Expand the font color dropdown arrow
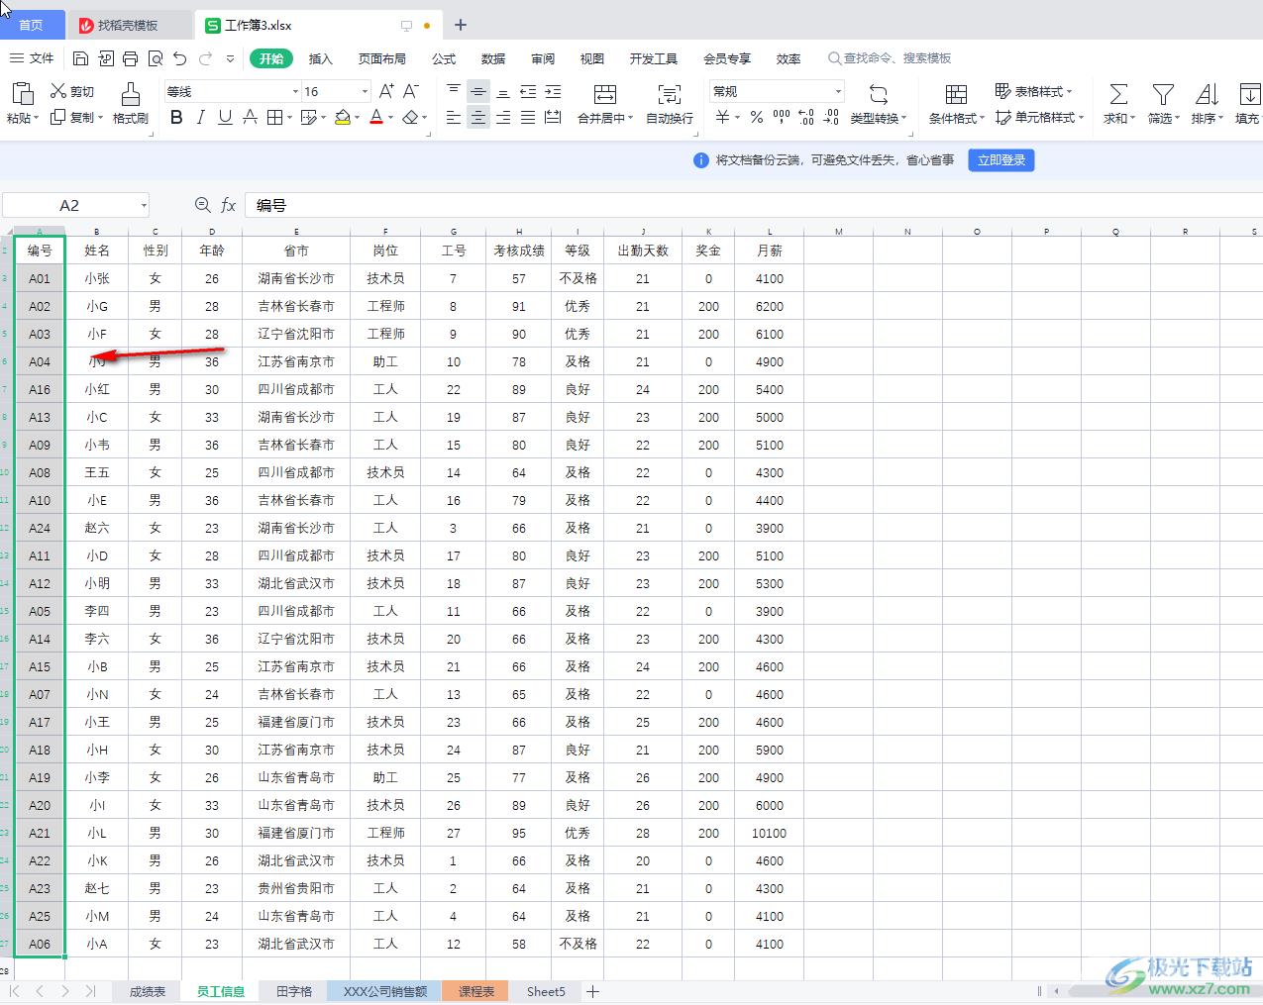The height and width of the screenshot is (1005, 1263). pos(391,118)
